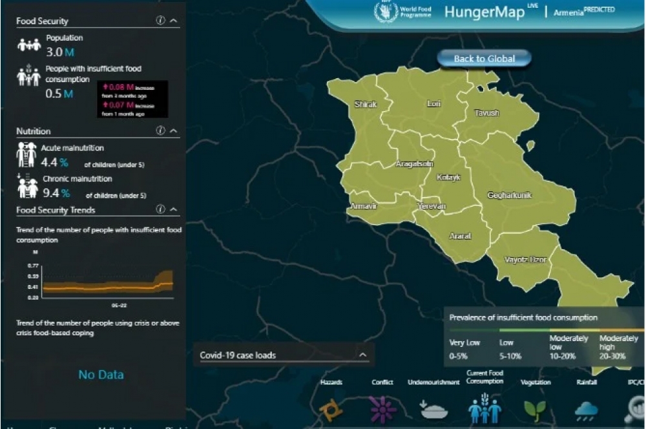Click the Yerevan label on map
This screenshot has width=646, height=429.
(x=432, y=206)
